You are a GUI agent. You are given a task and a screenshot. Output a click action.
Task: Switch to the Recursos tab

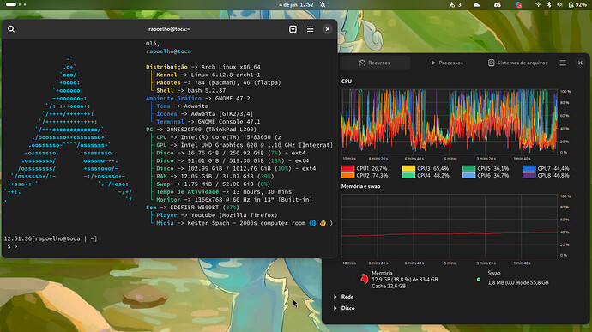point(375,63)
